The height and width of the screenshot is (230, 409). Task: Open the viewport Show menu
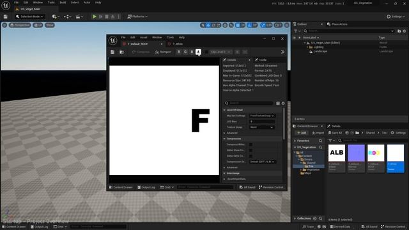coord(50,25)
